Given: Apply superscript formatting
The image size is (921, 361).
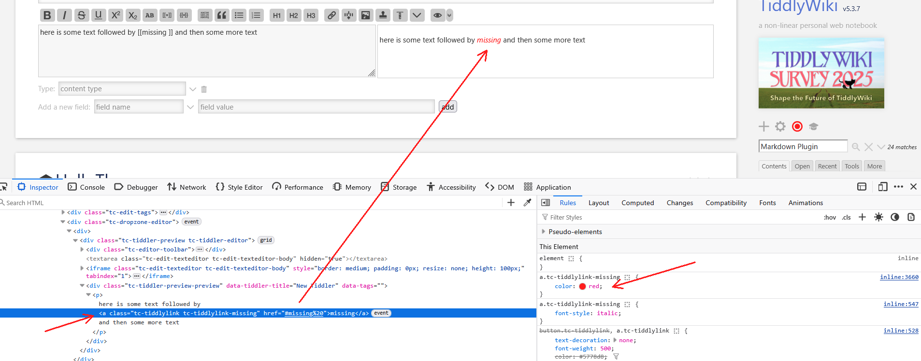Looking at the screenshot, I should pyautogui.click(x=115, y=15).
